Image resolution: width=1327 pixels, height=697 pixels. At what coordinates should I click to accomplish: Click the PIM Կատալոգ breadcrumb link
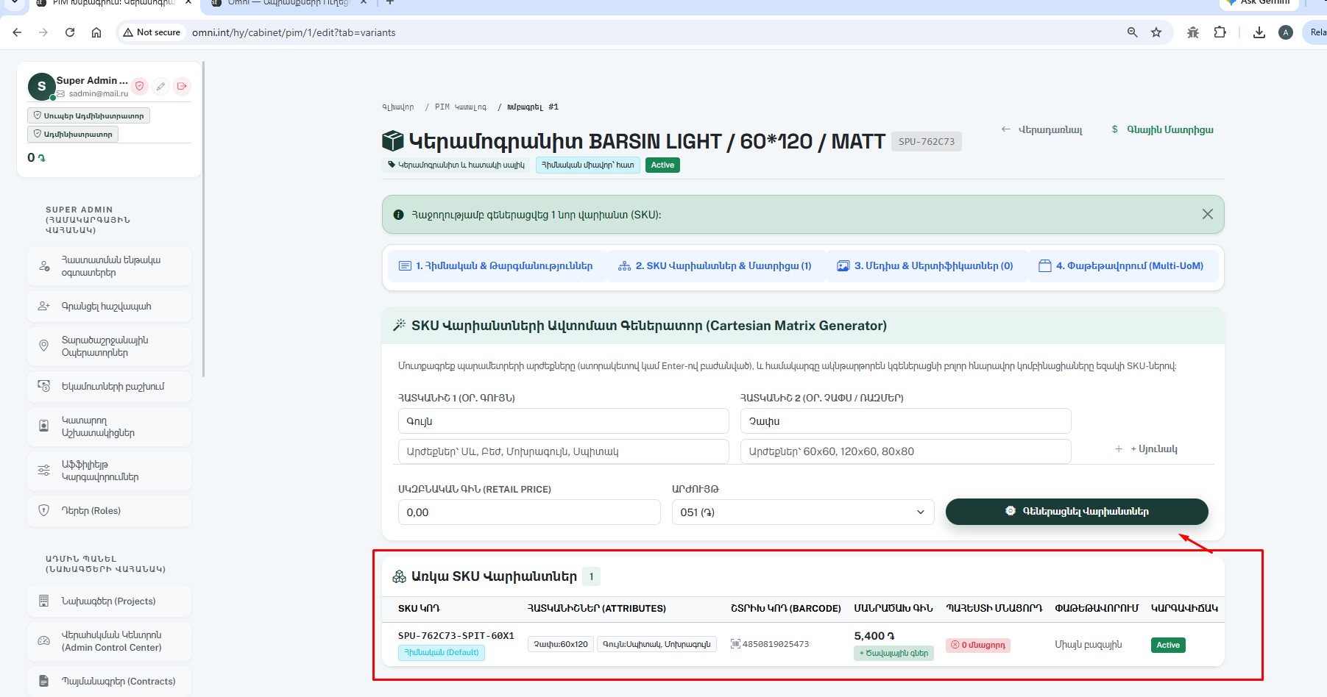[x=461, y=107]
